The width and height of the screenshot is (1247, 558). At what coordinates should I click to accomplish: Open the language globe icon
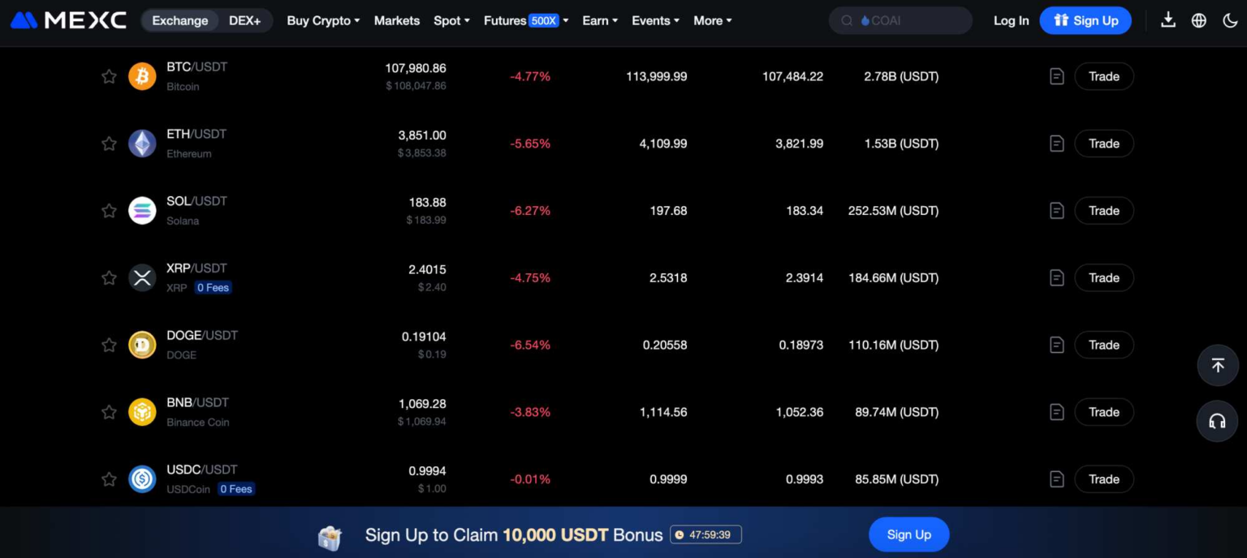point(1199,20)
